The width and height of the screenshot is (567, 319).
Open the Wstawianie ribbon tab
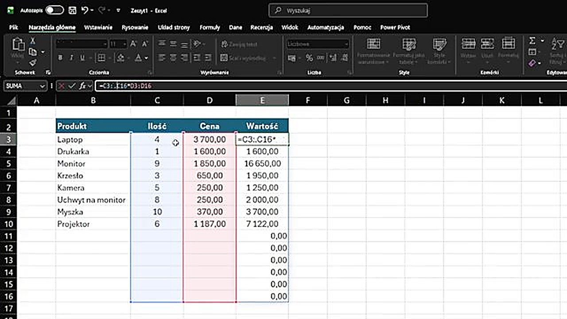98,27
